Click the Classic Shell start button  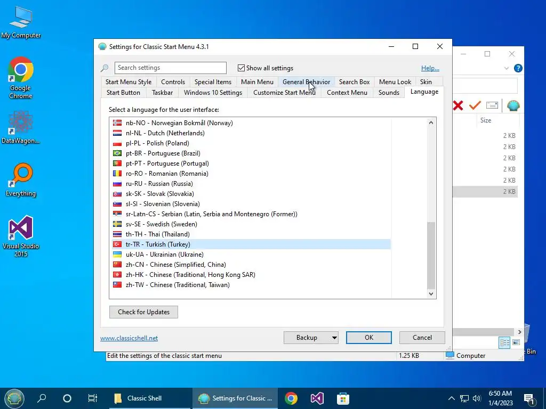(x=14, y=398)
